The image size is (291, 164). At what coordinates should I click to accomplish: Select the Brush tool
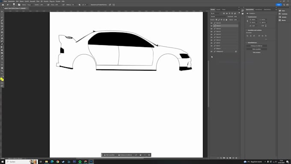coord(2,35)
